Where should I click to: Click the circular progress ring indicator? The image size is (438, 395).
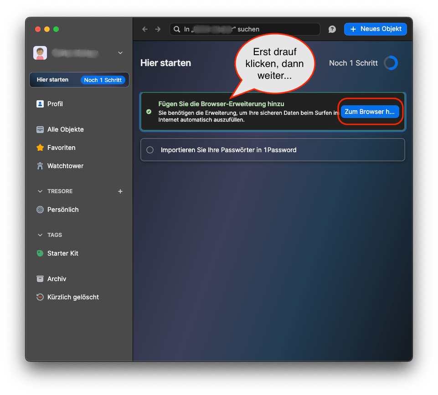click(391, 63)
